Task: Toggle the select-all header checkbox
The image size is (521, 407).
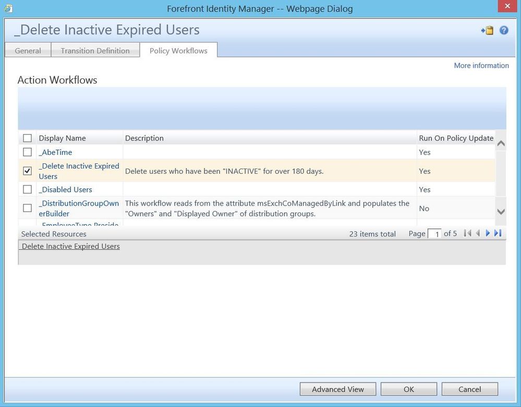Action: click(27, 138)
